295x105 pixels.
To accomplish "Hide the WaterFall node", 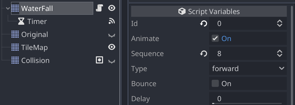I will 112,8.
